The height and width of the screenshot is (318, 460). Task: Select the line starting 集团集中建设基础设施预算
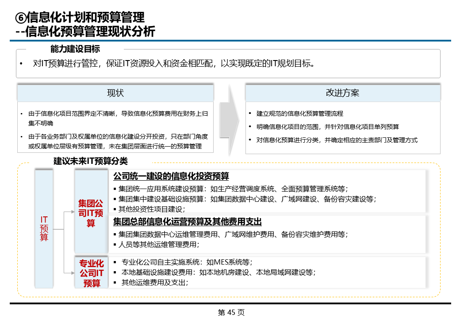click(x=247, y=199)
